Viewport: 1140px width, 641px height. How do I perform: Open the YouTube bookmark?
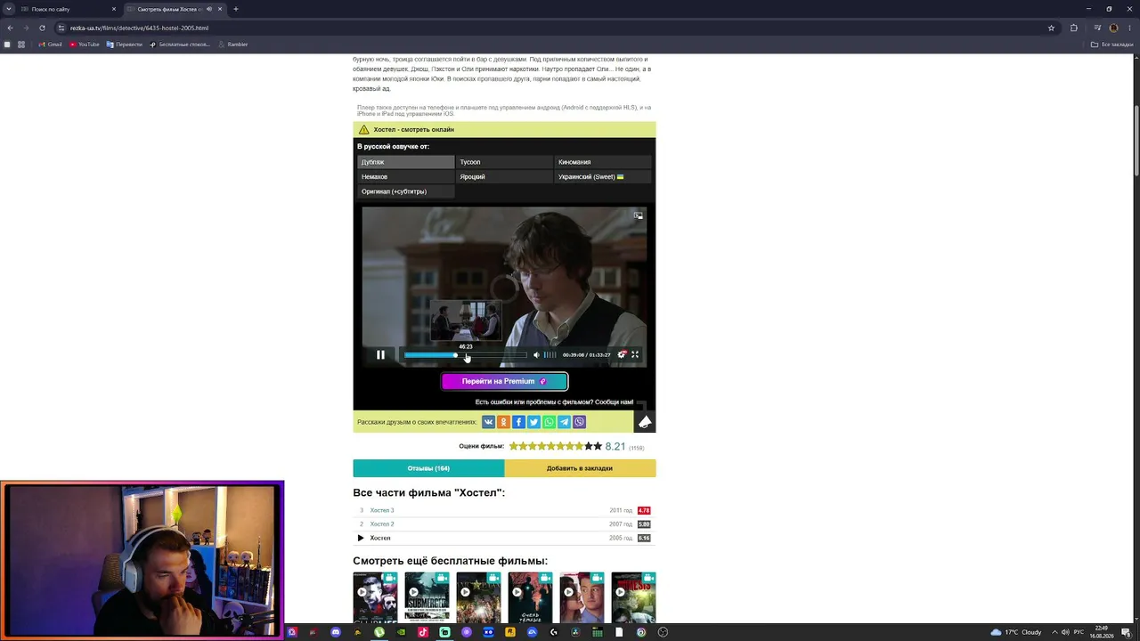pos(85,45)
